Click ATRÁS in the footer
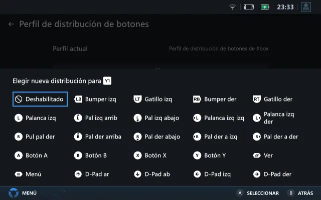The width and height of the screenshot is (321, 200). pos(300,193)
